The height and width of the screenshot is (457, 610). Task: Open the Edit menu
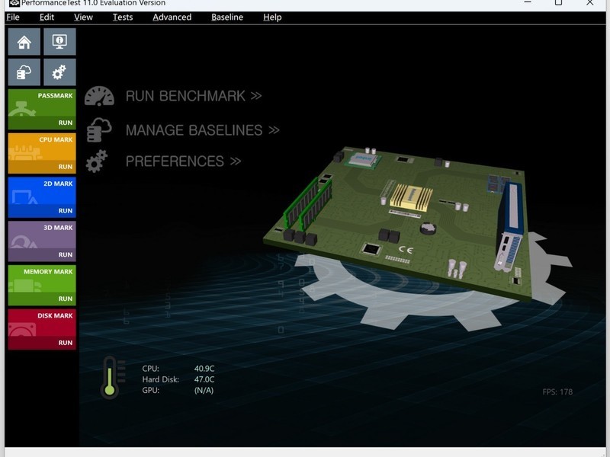[47, 17]
